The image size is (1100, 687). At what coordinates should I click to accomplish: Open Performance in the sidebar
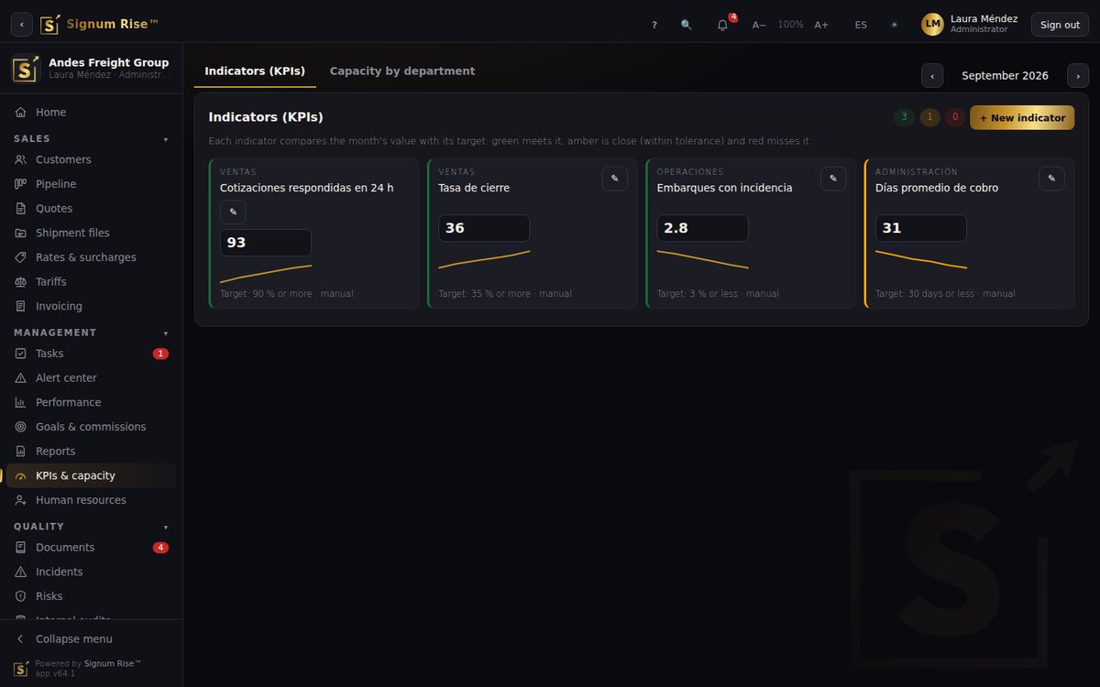pos(92,402)
